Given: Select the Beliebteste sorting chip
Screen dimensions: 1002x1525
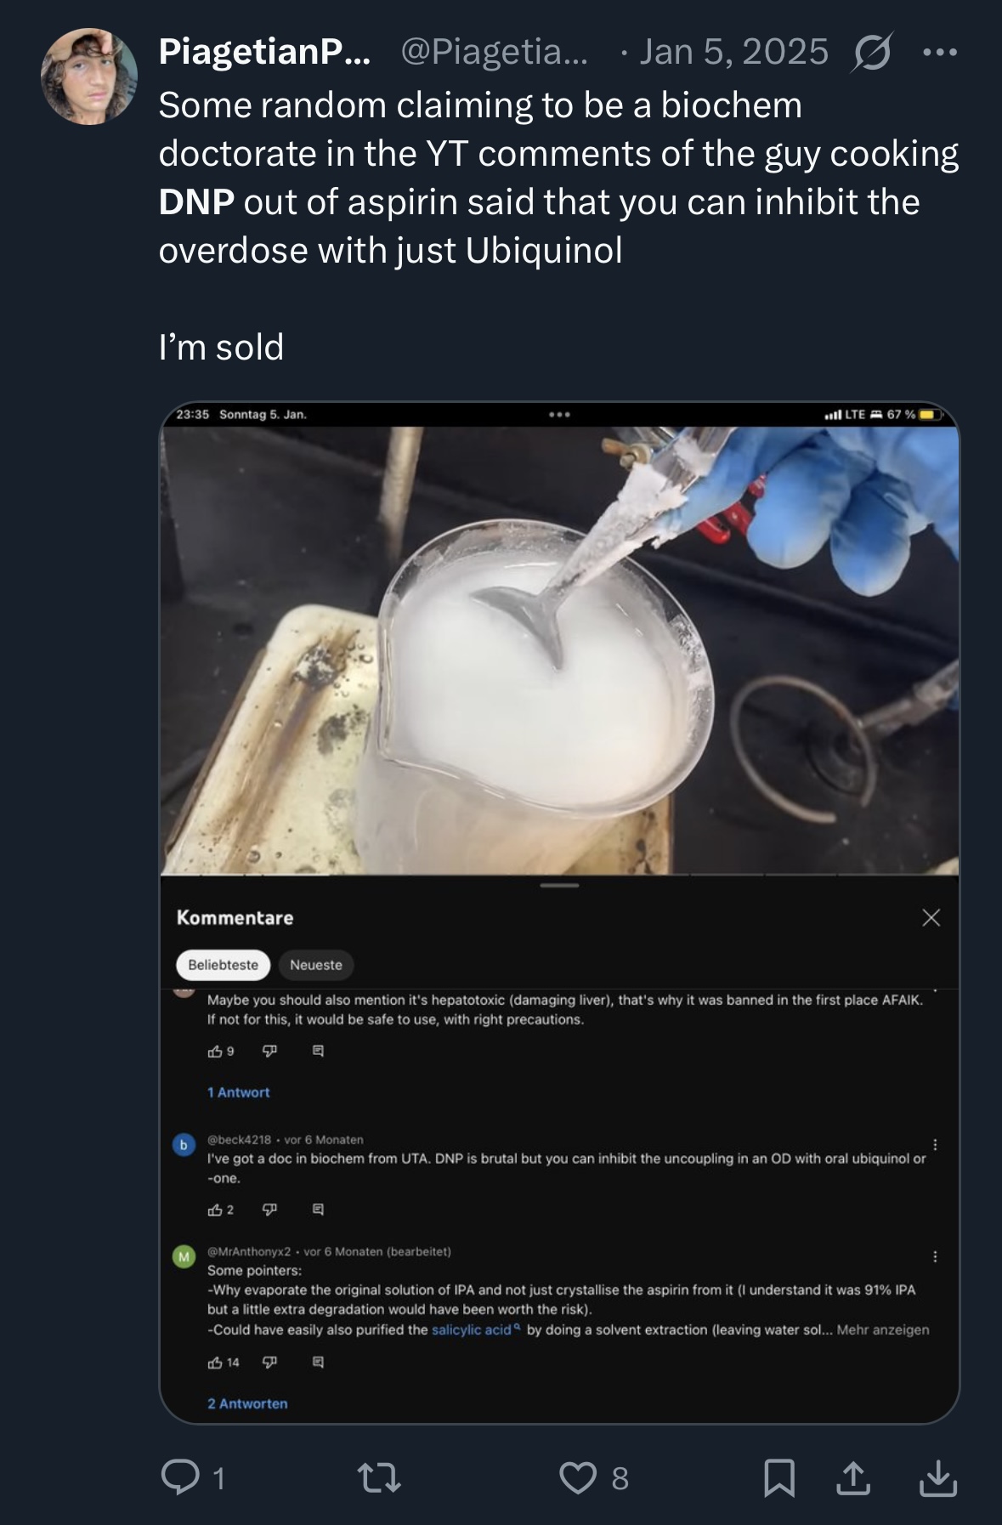Looking at the screenshot, I should click(223, 965).
